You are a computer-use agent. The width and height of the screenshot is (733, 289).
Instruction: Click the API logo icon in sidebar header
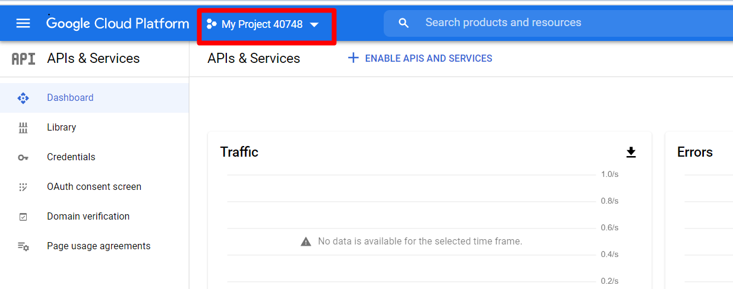point(24,58)
